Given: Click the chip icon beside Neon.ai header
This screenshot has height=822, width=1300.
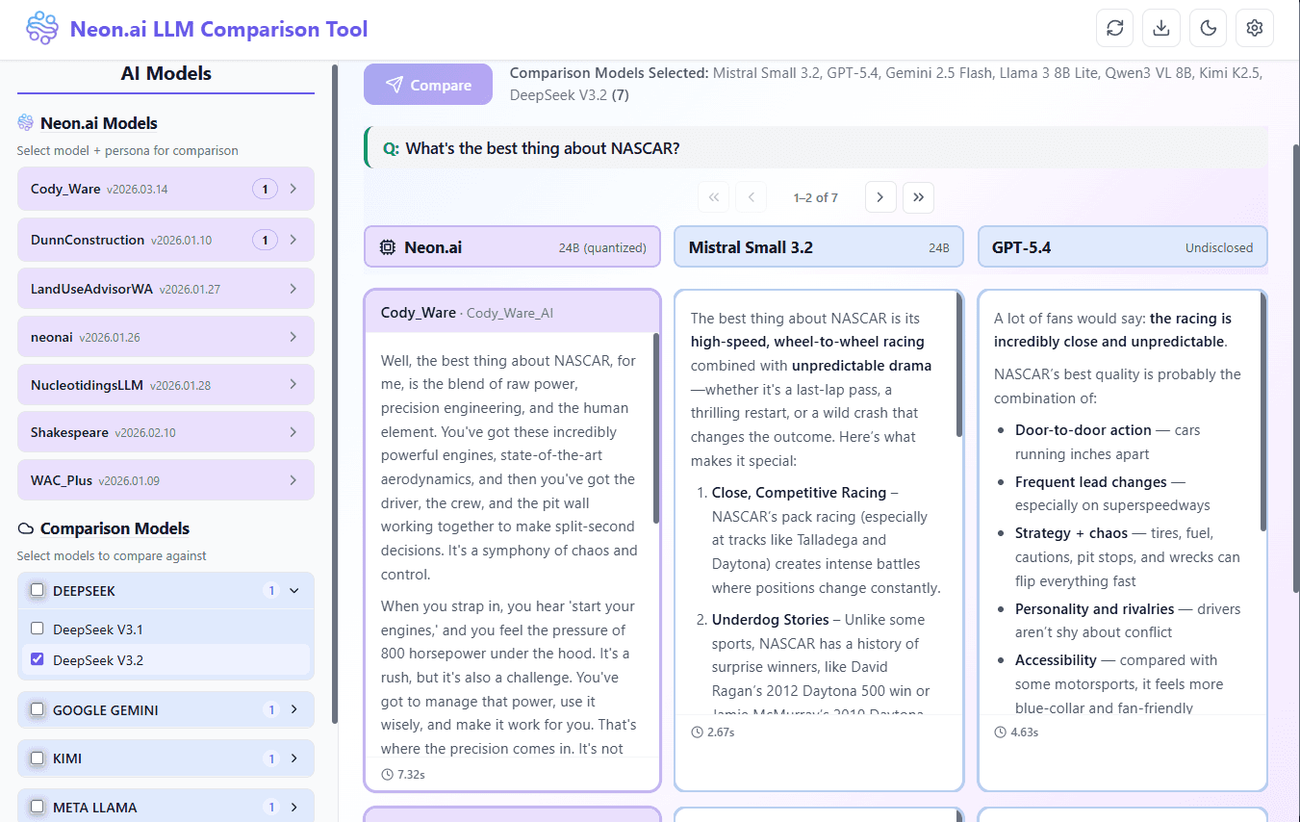Looking at the screenshot, I should (x=388, y=247).
